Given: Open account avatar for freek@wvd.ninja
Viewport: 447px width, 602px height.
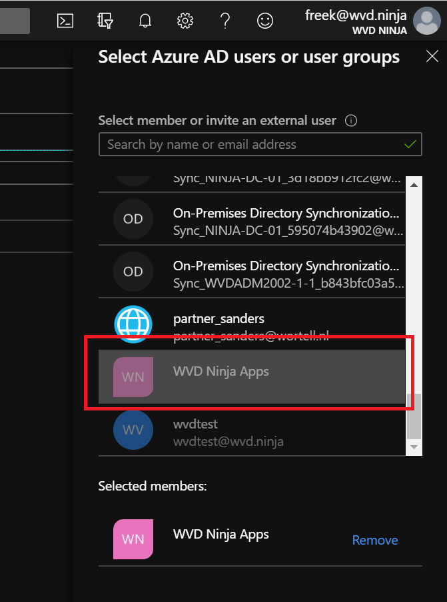Looking at the screenshot, I should 426,21.
